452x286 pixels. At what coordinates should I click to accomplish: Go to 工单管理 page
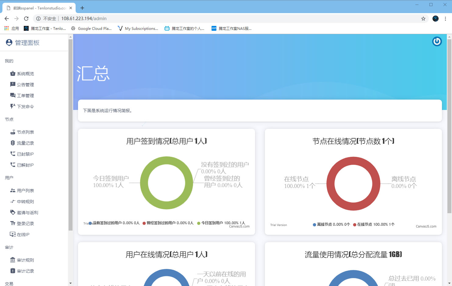point(25,96)
